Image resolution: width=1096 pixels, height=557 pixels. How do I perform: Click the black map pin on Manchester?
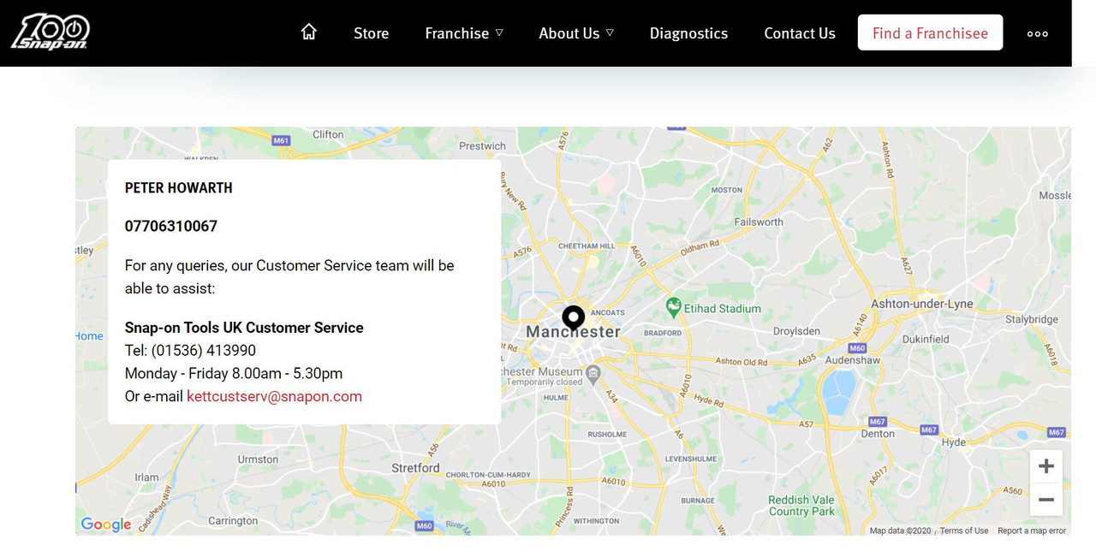point(573,317)
